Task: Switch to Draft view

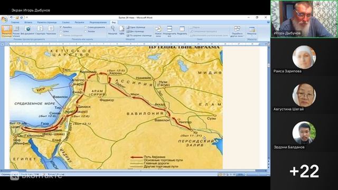Action: [51, 31]
